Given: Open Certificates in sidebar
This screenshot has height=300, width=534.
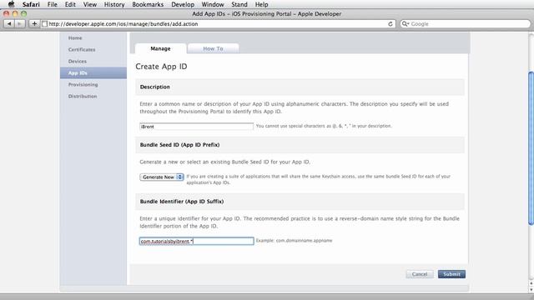Looking at the screenshot, I should coord(82,50).
